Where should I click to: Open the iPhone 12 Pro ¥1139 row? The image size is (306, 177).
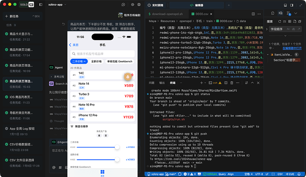tap(102, 117)
